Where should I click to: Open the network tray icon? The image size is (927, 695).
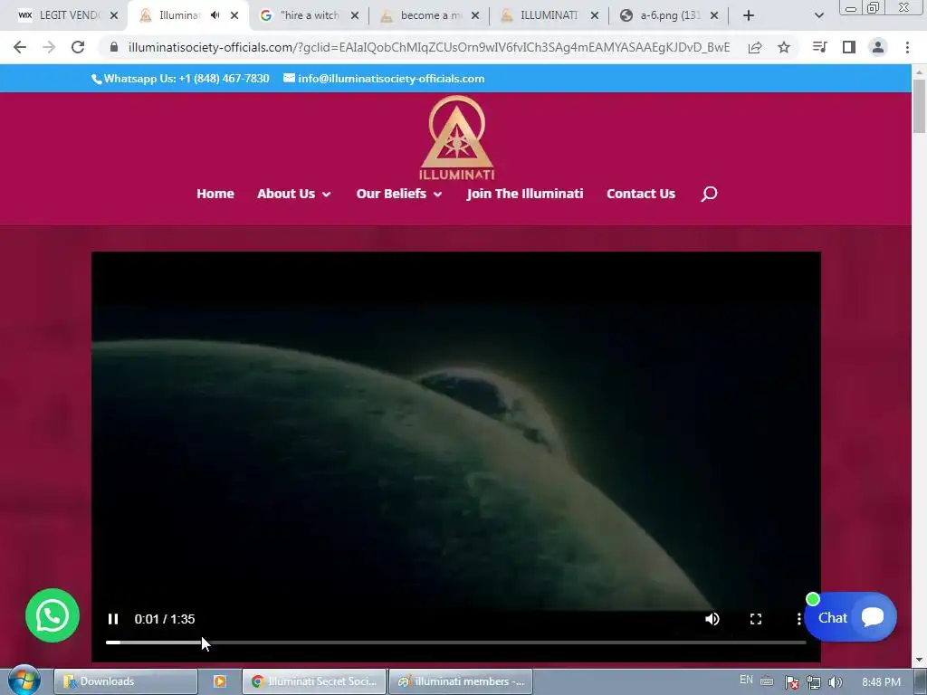coord(814,682)
